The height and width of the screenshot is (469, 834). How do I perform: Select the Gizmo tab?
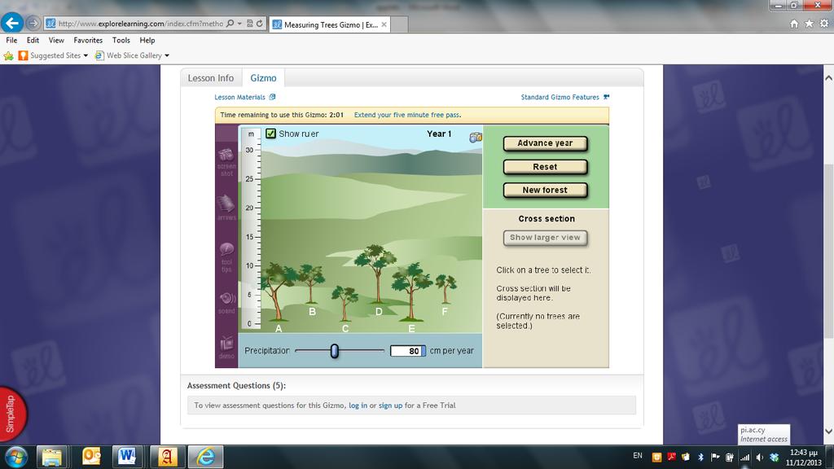pos(263,77)
